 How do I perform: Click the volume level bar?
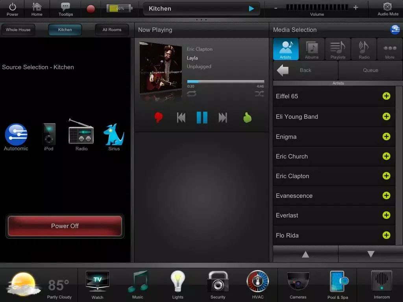pos(317,7)
